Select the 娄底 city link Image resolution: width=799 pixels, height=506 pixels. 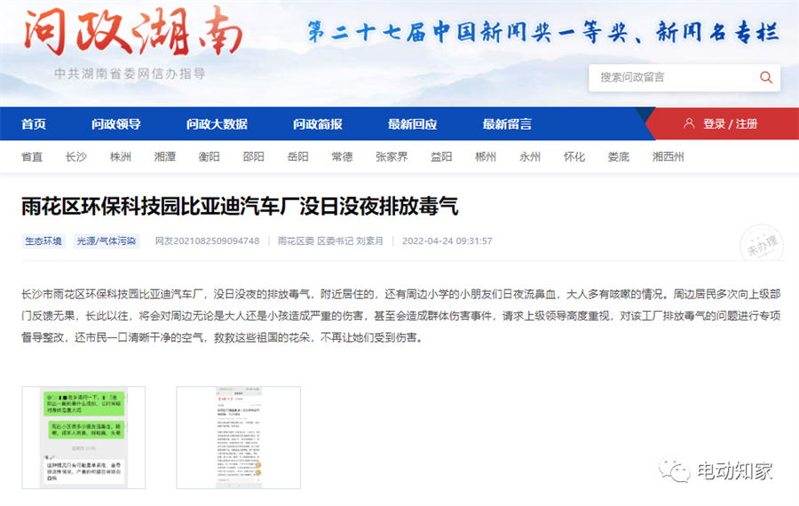619,157
